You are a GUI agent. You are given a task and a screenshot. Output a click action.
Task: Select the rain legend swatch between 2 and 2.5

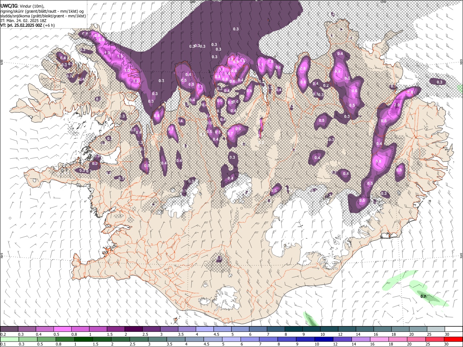(x=120, y=339)
